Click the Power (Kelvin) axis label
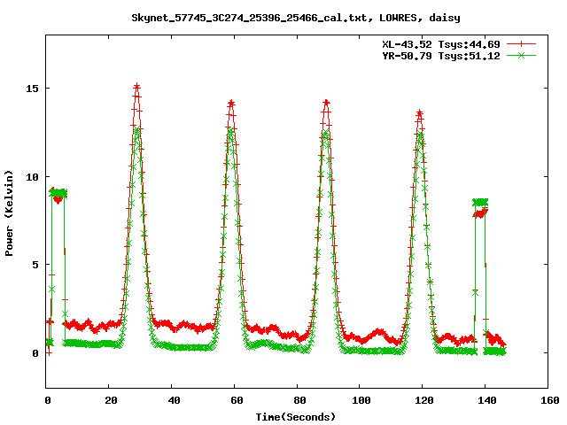 pos(9,213)
